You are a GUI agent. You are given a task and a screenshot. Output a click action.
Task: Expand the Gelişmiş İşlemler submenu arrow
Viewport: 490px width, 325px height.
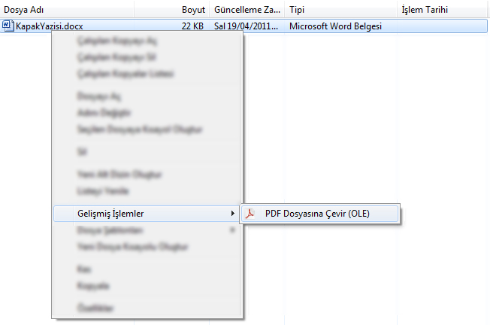pos(232,214)
